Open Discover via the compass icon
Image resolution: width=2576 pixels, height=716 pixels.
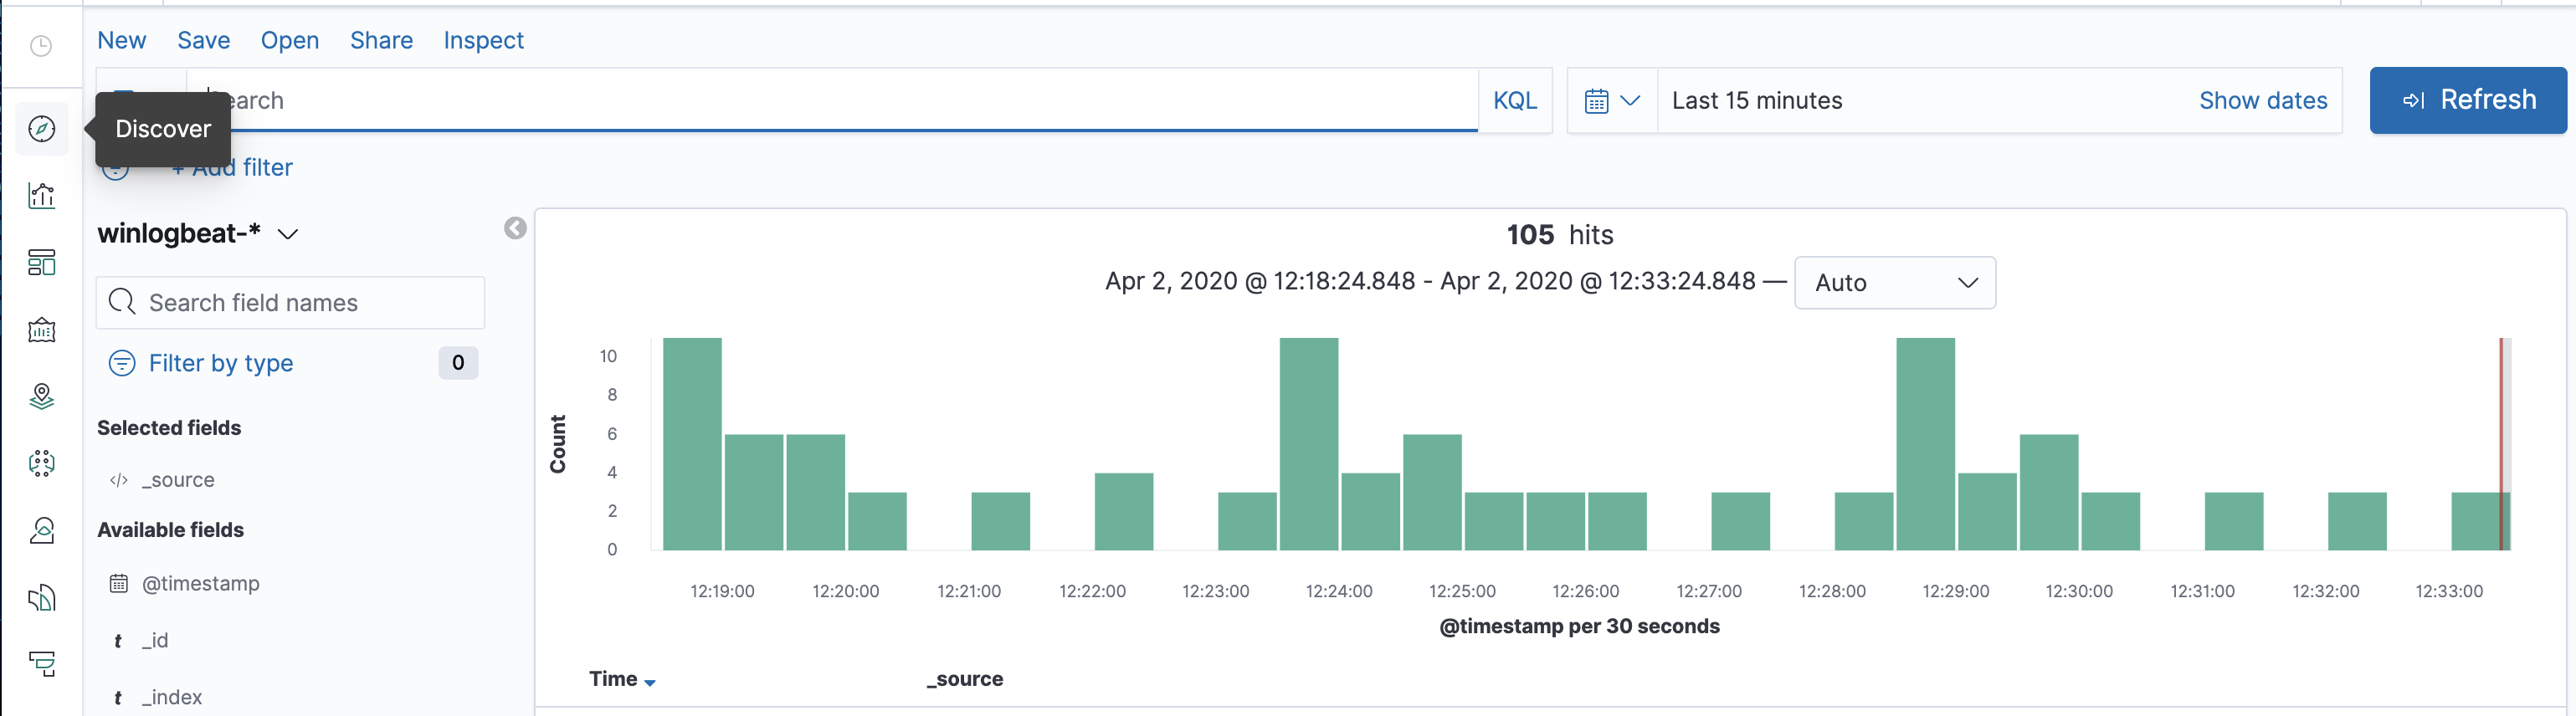click(42, 129)
